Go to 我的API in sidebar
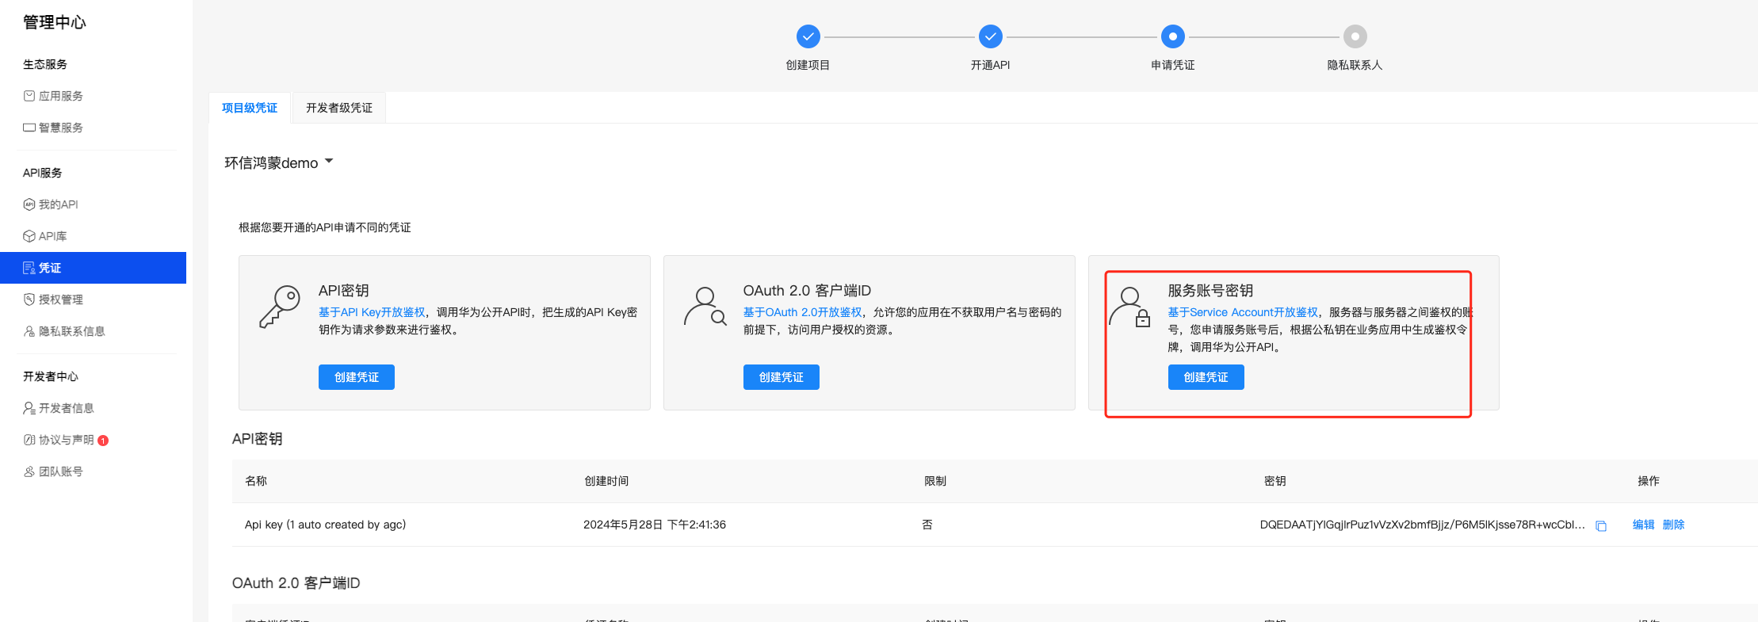The width and height of the screenshot is (1758, 622). pyautogui.click(x=58, y=204)
